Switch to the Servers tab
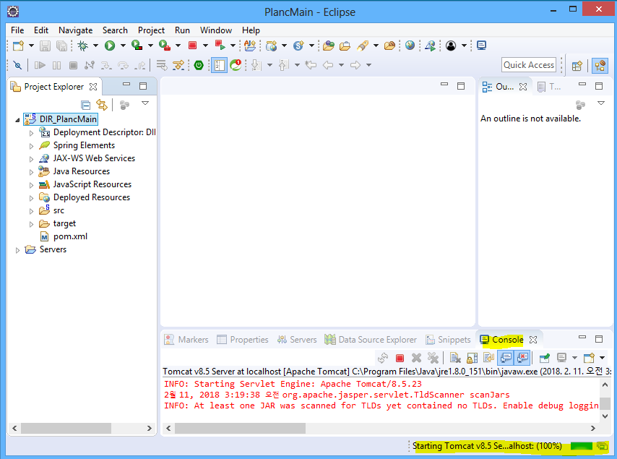 (x=296, y=340)
